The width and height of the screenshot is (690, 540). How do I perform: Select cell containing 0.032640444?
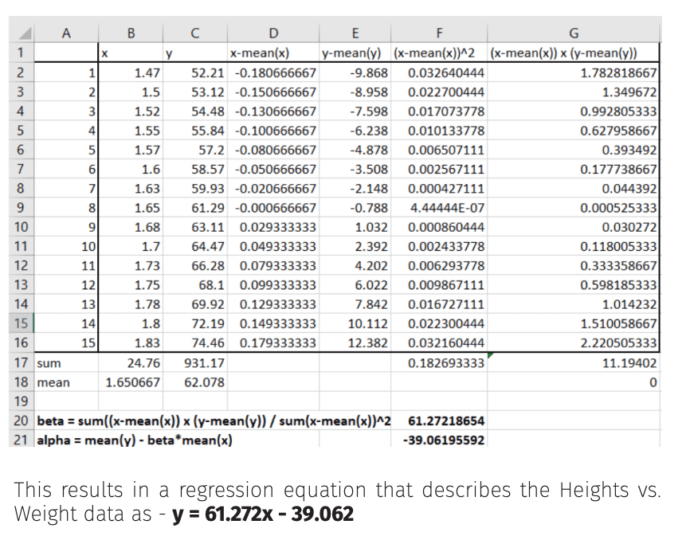pyautogui.click(x=439, y=72)
